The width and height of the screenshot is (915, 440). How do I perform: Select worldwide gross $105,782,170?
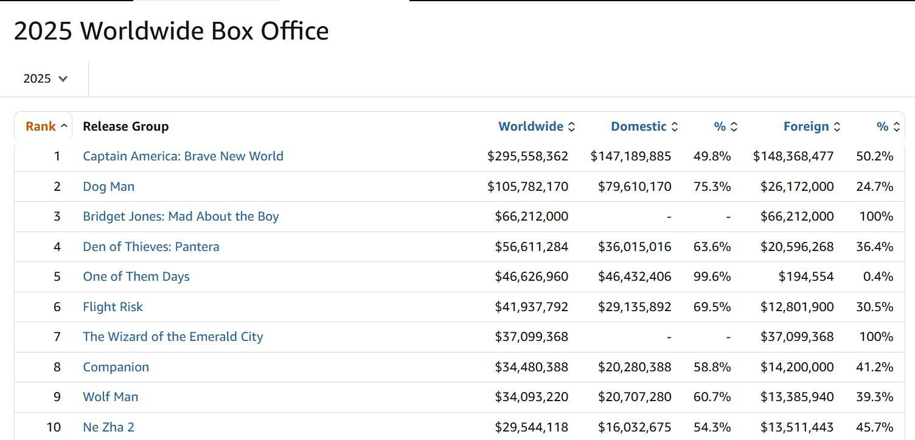click(x=527, y=187)
